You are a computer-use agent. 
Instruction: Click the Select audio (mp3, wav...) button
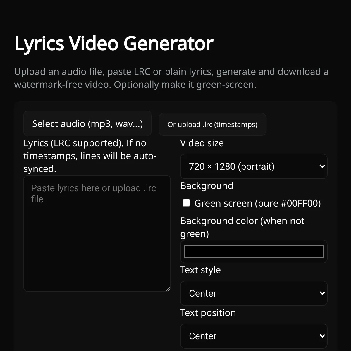(87, 123)
